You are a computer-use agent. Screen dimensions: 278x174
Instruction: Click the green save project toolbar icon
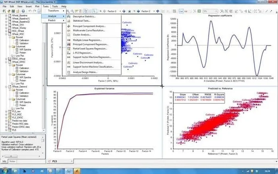13,11
